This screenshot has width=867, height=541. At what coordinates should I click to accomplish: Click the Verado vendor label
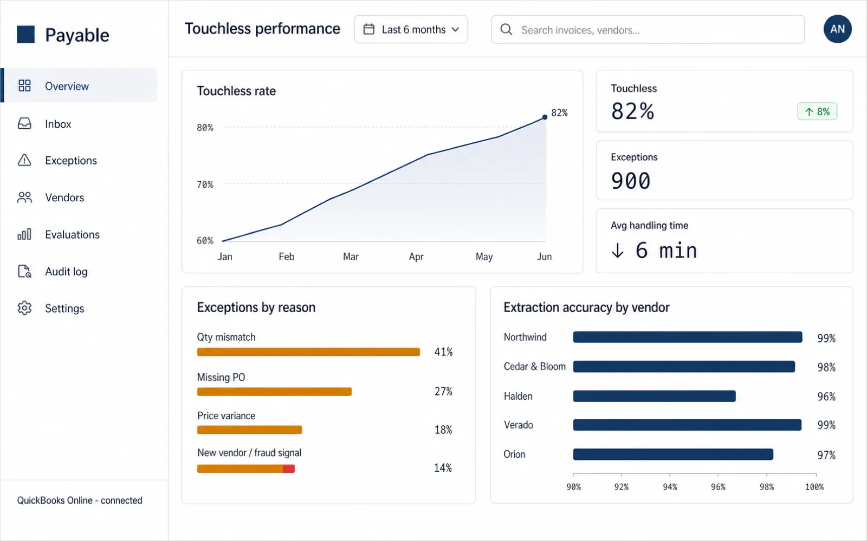click(518, 425)
